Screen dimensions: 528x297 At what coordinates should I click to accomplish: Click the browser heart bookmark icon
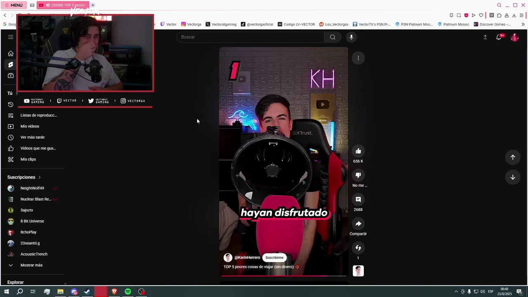coord(481,15)
